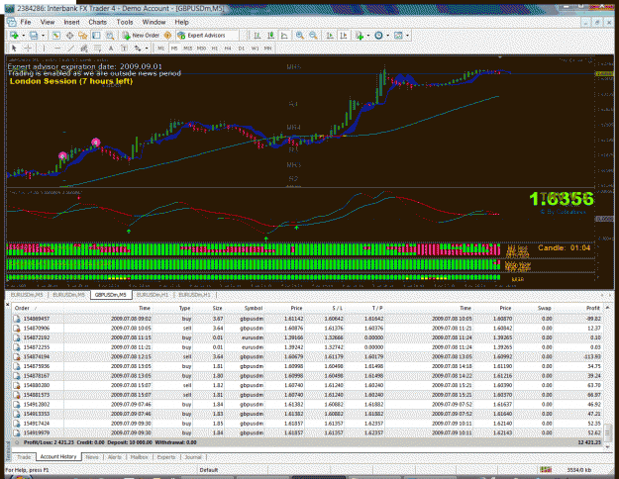Expand the Periods dropdown arrow

(387, 36)
